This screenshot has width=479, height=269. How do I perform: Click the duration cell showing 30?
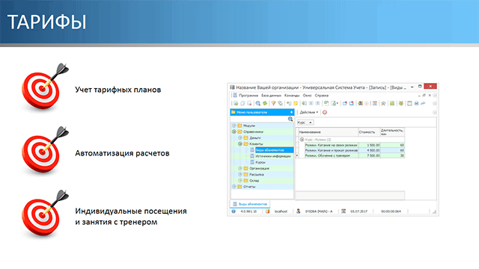(392, 155)
